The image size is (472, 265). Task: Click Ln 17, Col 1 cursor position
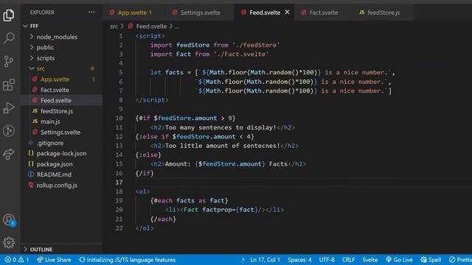click(265, 260)
